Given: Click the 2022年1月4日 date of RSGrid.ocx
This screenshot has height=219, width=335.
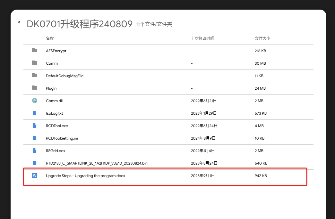Looking at the screenshot, I should pyautogui.click(x=203, y=151).
